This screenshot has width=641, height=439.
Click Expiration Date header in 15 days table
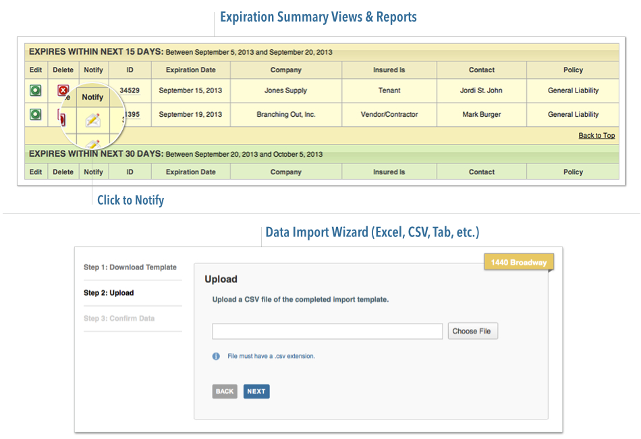tap(191, 70)
